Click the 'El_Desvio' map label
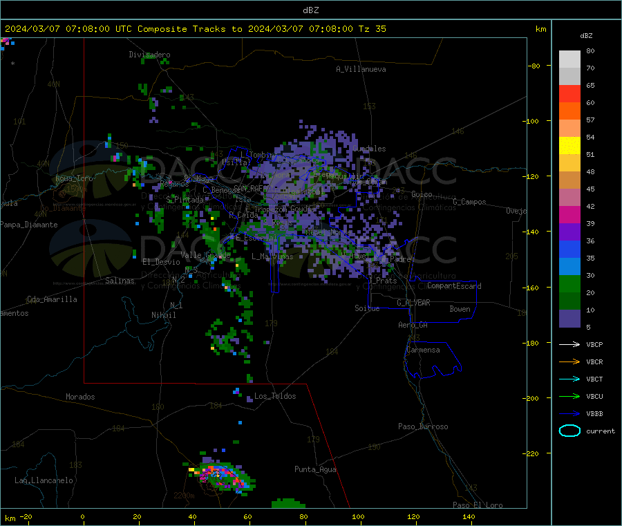622x526 pixels. tap(161, 262)
